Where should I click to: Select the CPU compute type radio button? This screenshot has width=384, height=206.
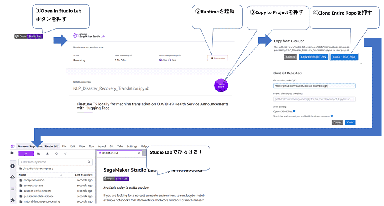click(161, 60)
